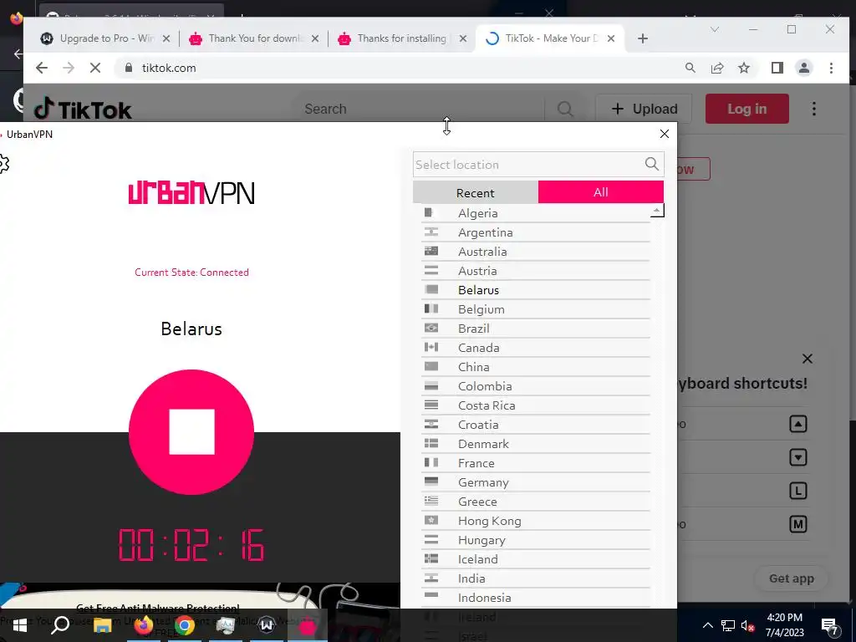Click Chrome address bar zoom search icon

coord(690,68)
